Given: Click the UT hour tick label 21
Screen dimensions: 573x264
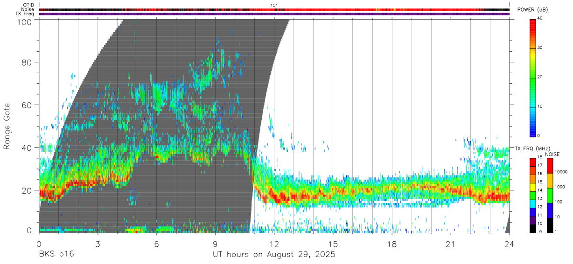Looking at the screenshot, I should point(451,244).
